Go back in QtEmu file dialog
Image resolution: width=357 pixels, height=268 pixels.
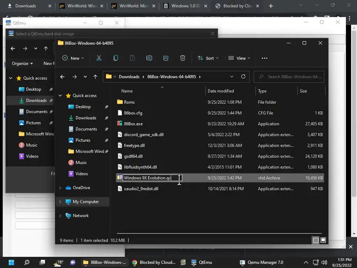(13, 49)
